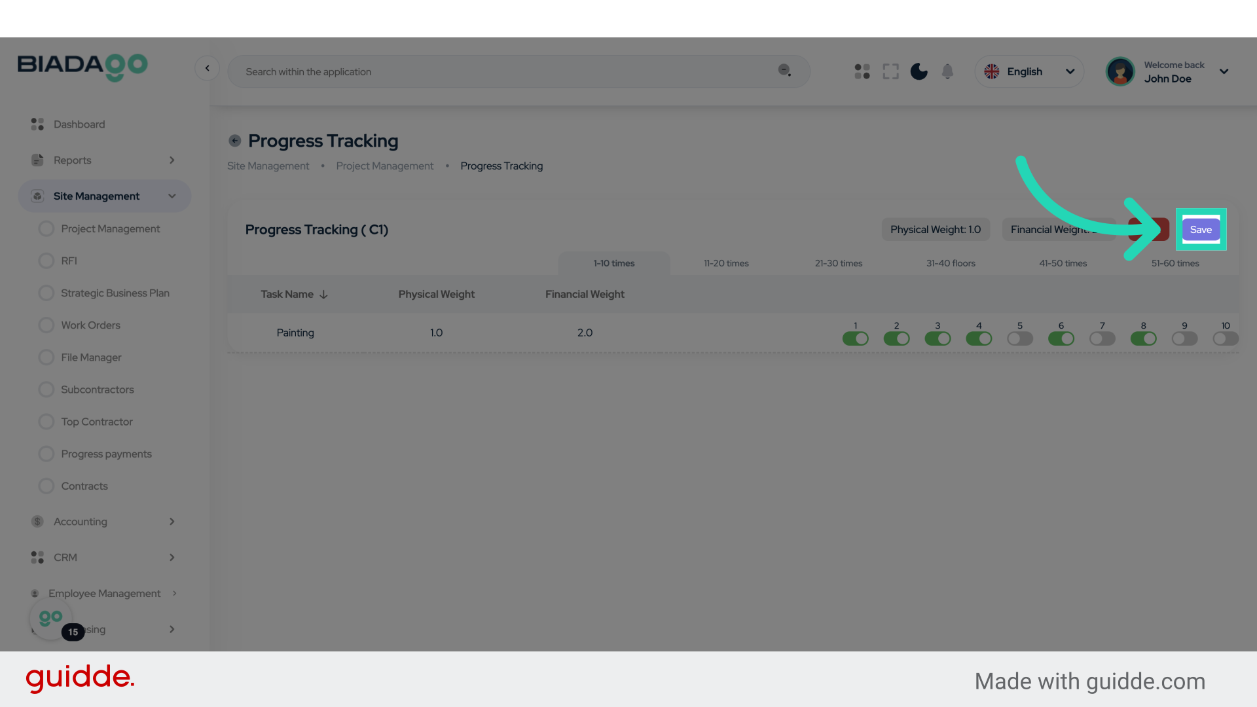Turn on toggle number 10 for Painting

(x=1225, y=338)
